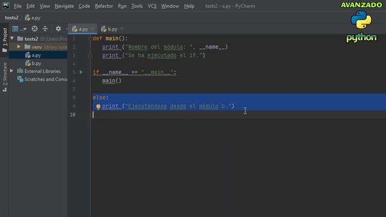
Task: Open the Help menu
Action: coord(189,6)
